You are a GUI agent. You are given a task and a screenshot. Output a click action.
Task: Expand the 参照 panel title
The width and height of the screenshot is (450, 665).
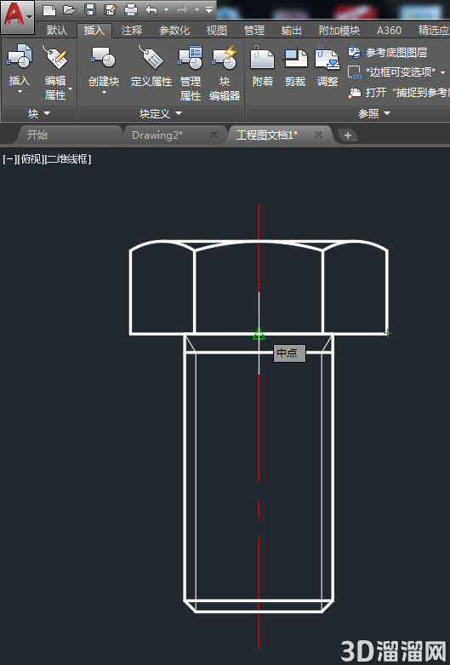pos(374,113)
